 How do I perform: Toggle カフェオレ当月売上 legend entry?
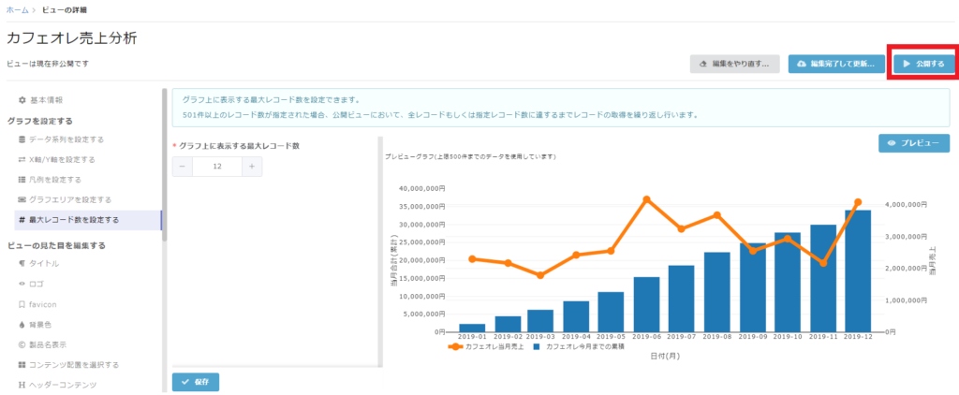pos(486,346)
